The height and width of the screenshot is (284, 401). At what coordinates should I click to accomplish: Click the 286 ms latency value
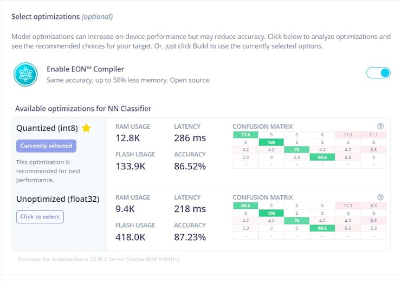pos(190,138)
